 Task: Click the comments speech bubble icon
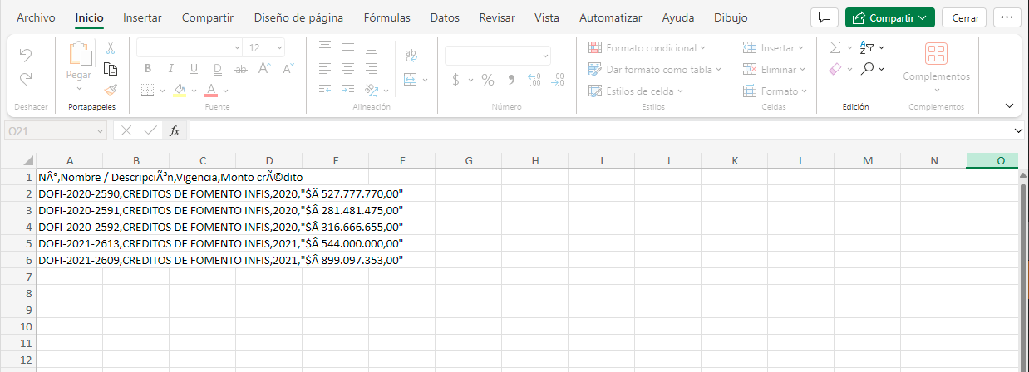click(x=825, y=17)
